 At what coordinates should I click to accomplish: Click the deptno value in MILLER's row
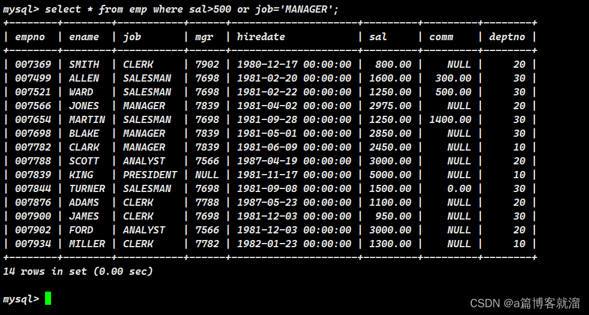519,244
